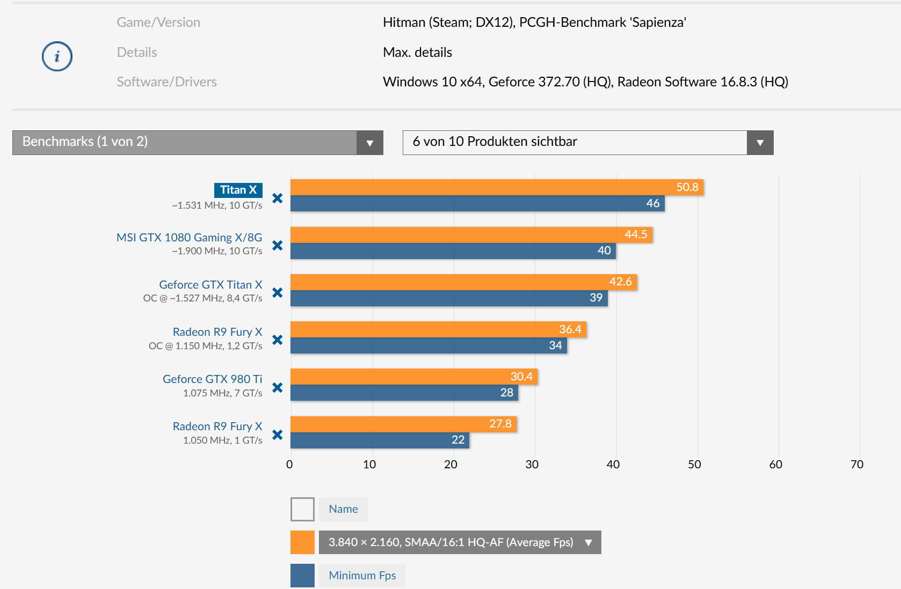Expand the 6 von 10 Produkten sichtbar dropdown

[x=587, y=143]
